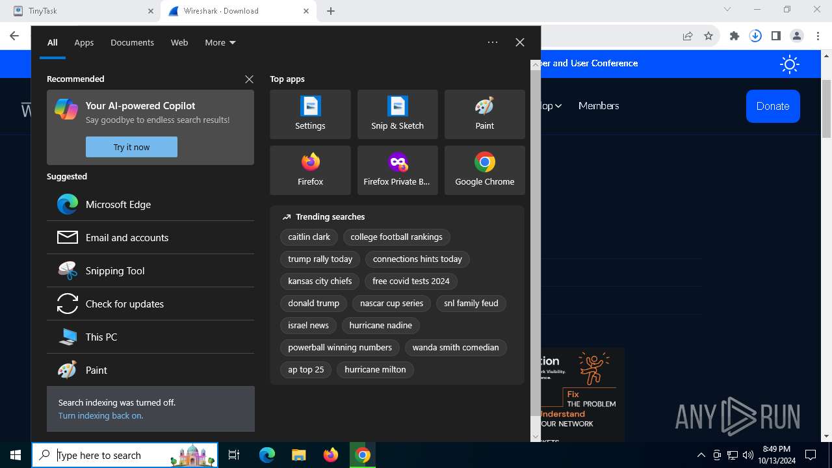Search trending 'wanda smith comedian'
This screenshot has width=832, height=468.
(456, 347)
